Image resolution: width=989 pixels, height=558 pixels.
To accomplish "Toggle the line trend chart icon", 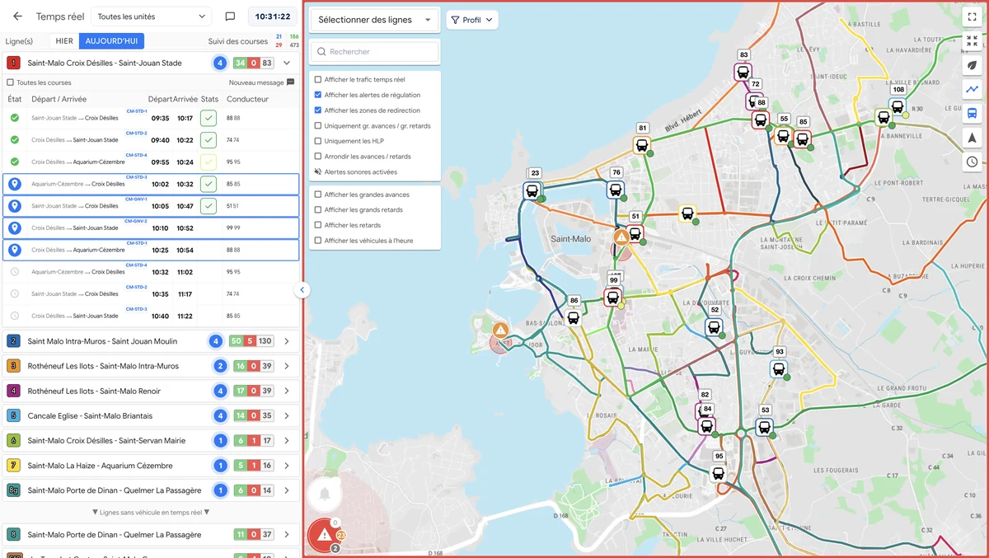I will tap(973, 89).
